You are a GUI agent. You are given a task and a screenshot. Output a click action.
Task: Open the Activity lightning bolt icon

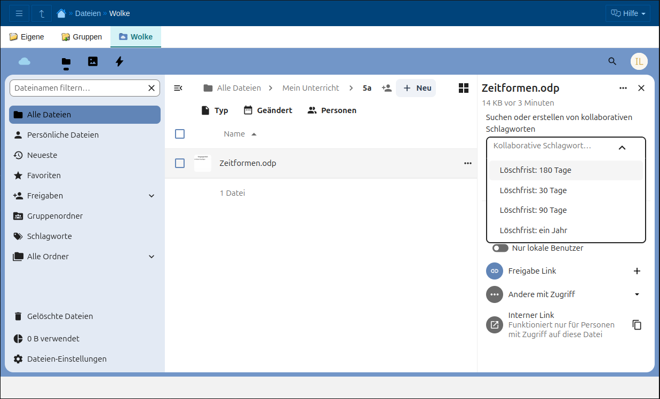120,61
